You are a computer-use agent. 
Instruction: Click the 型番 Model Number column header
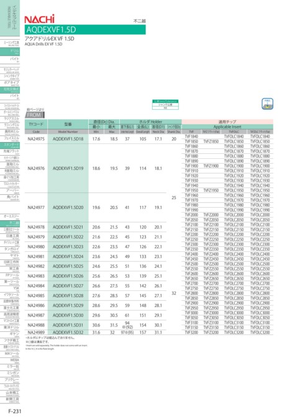(68, 124)
